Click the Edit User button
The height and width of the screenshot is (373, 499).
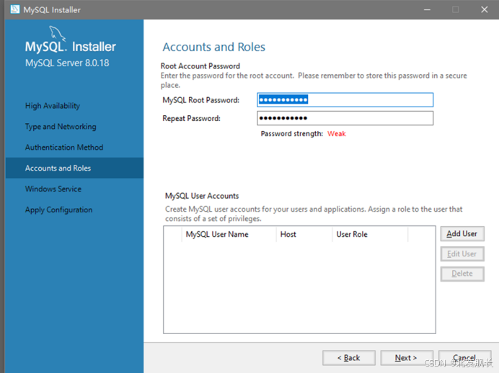point(462,254)
